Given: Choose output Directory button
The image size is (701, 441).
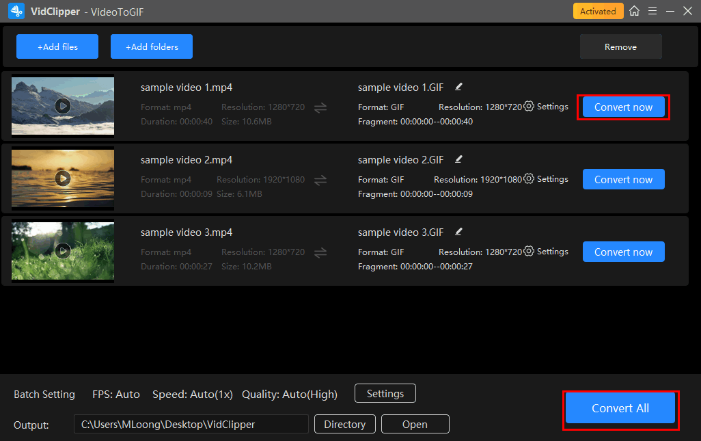Looking at the screenshot, I should [x=344, y=424].
